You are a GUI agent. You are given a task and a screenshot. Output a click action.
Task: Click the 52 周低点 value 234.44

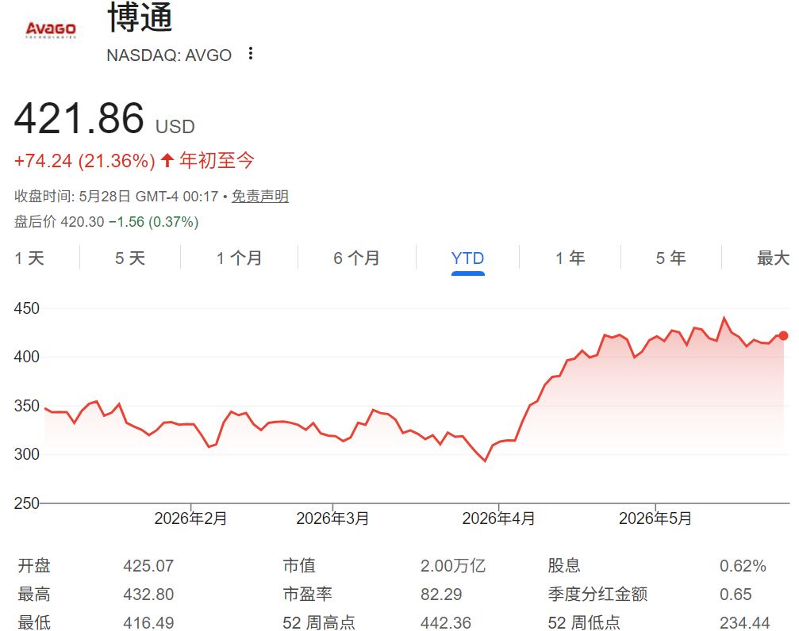point(744,623)
